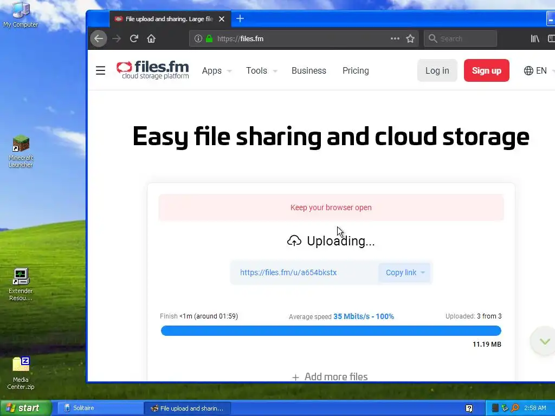Expand the Tools dropdown menu
The width and height of the screenshot is (555, 416).
coord(262,71)
